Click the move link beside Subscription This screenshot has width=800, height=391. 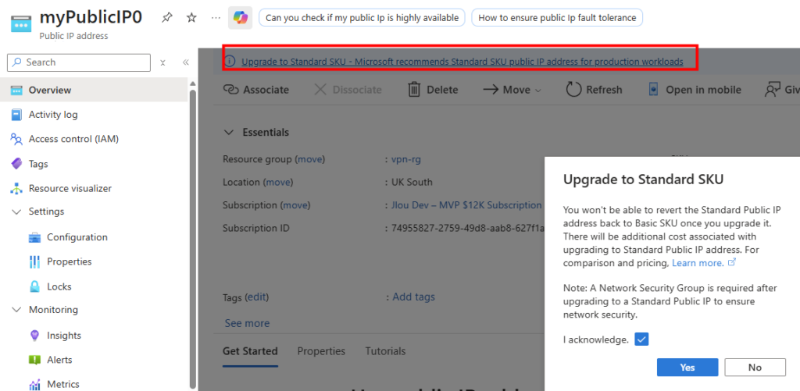click(295, 205)
